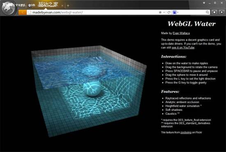The image size is (226, 152).
Task: Open the window menu dropdown icon
Action: pos(204,3)
